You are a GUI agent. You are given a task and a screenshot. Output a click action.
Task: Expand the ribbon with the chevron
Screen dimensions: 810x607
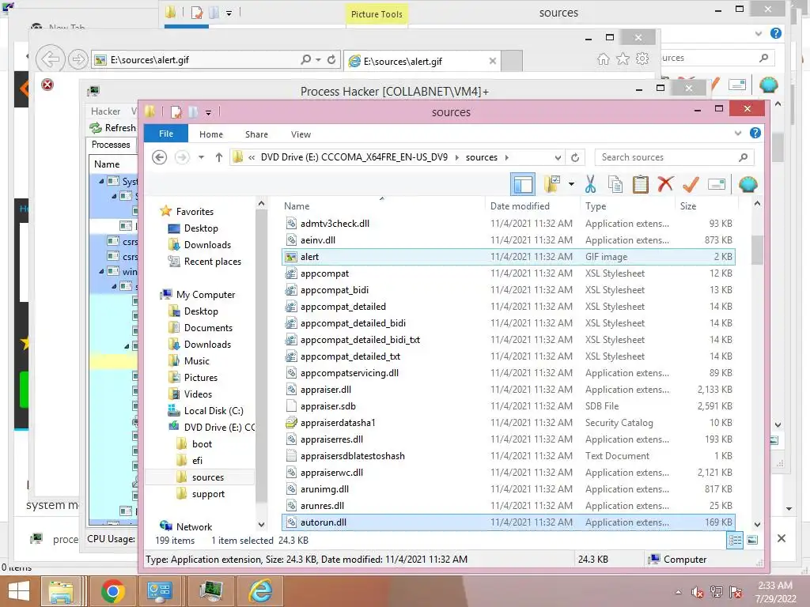pos(738,133)
